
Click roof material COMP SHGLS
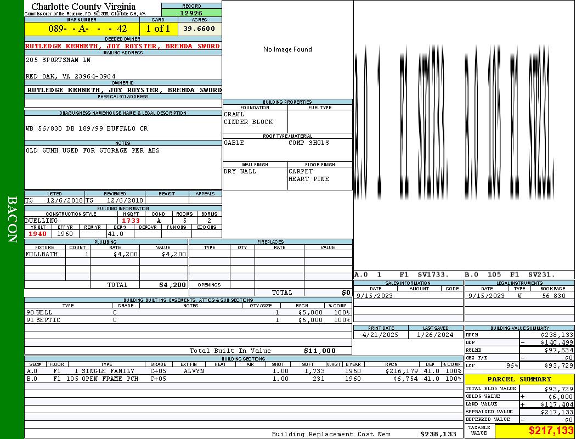[309, 143]
